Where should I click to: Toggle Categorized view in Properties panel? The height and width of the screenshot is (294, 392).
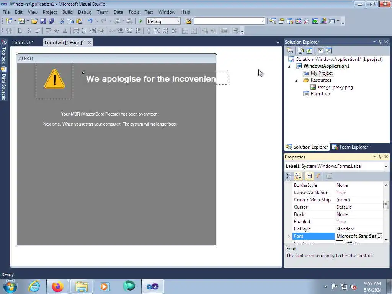click(x=289, y=176)
